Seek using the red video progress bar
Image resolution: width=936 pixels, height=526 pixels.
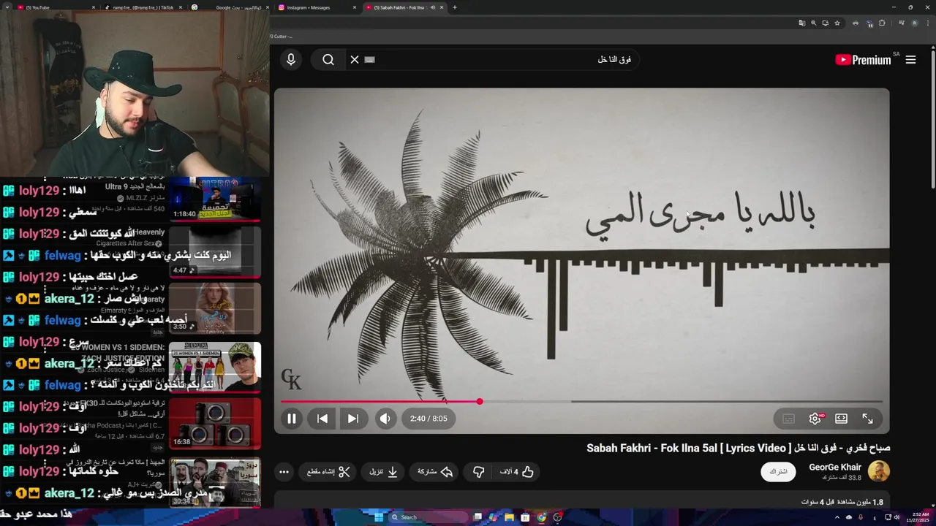point(581,401)
